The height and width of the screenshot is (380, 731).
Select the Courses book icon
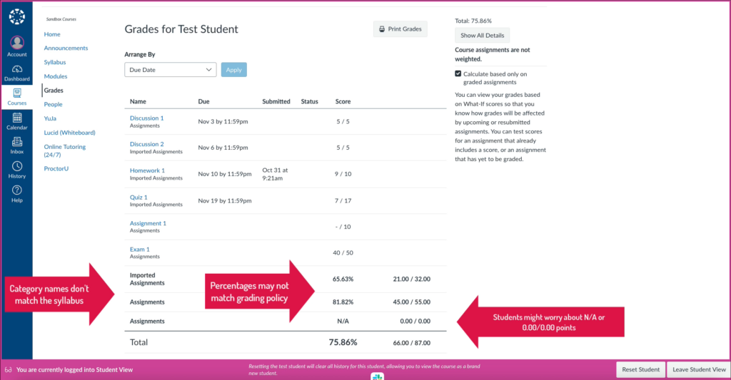pyautogui.click(x=17, y=93)
